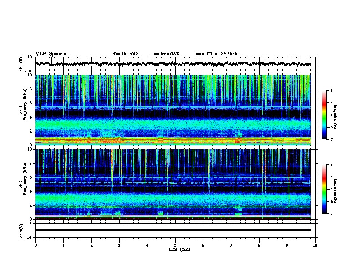Screen dimensions: 355x275
Task: Click the ch.2 spectrogram color scale bar
Action: click(325, 189)
